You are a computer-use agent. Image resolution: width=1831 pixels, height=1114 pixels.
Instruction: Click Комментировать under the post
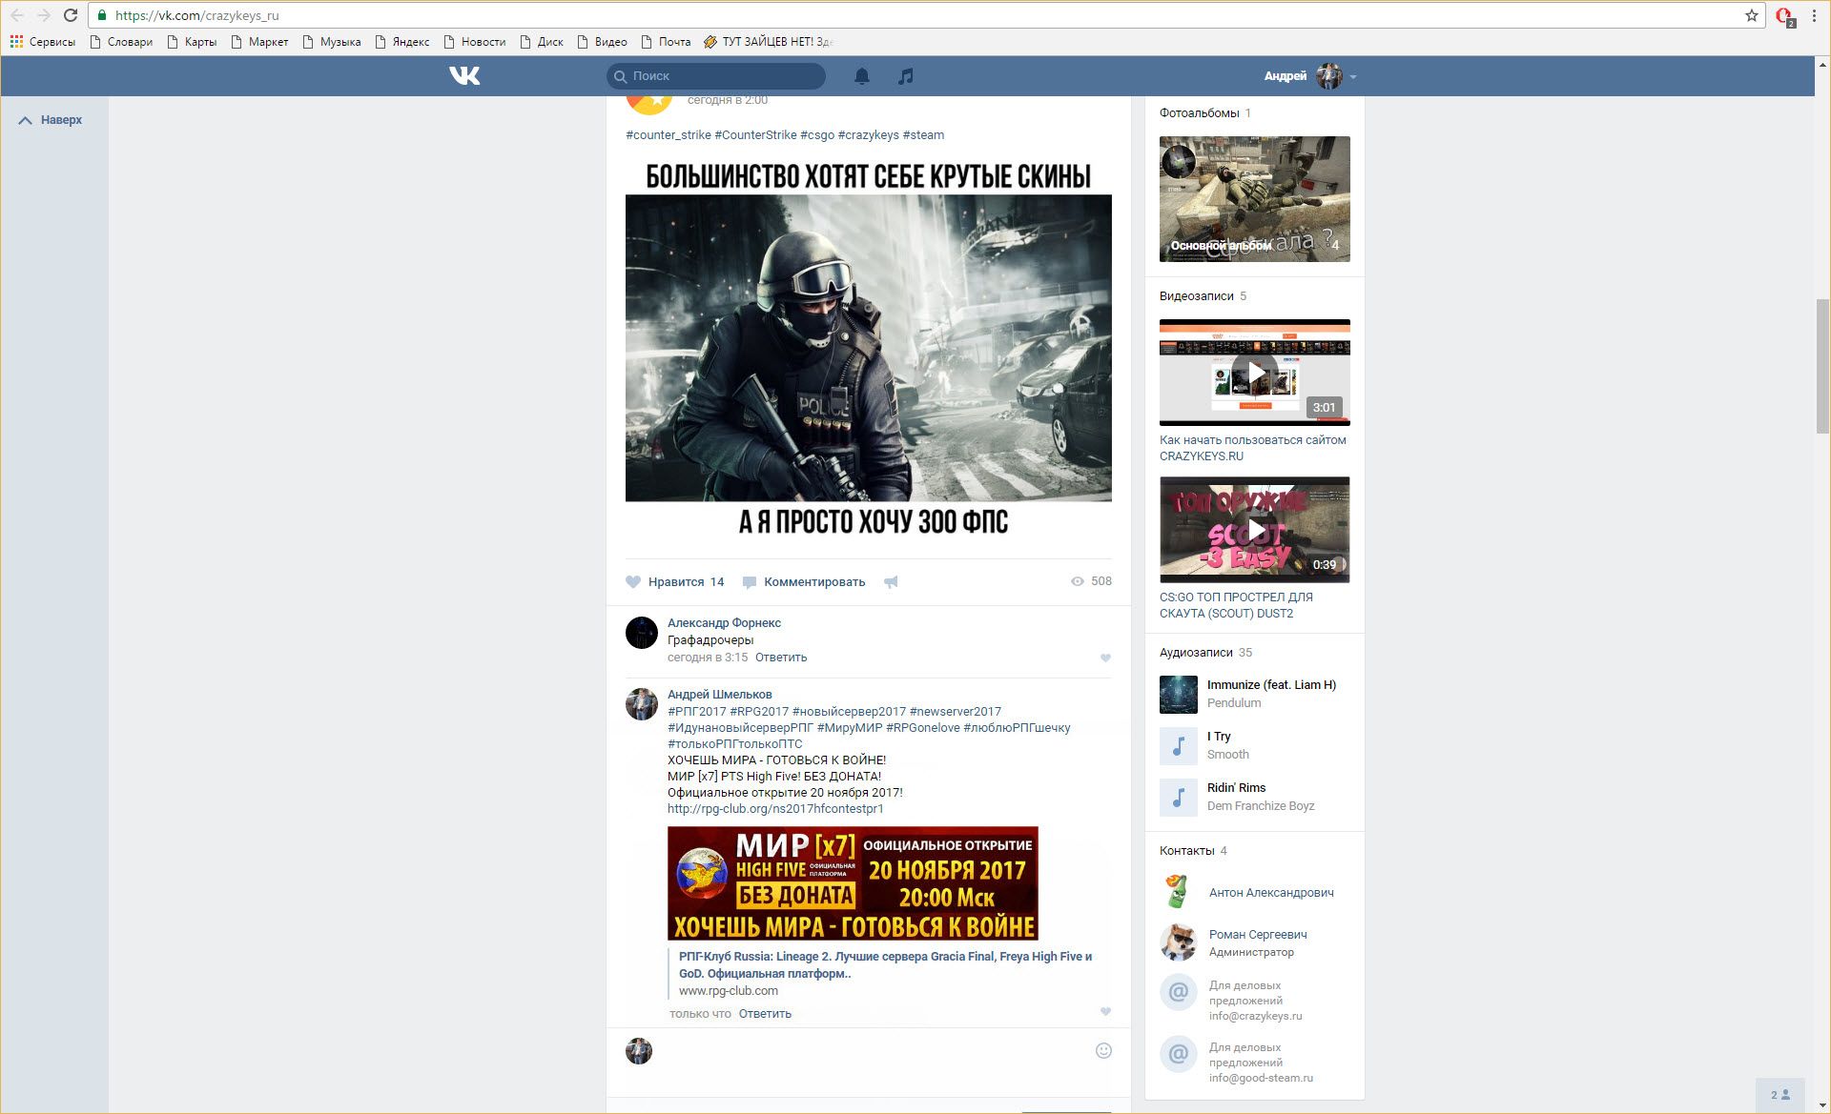[813, 582]
